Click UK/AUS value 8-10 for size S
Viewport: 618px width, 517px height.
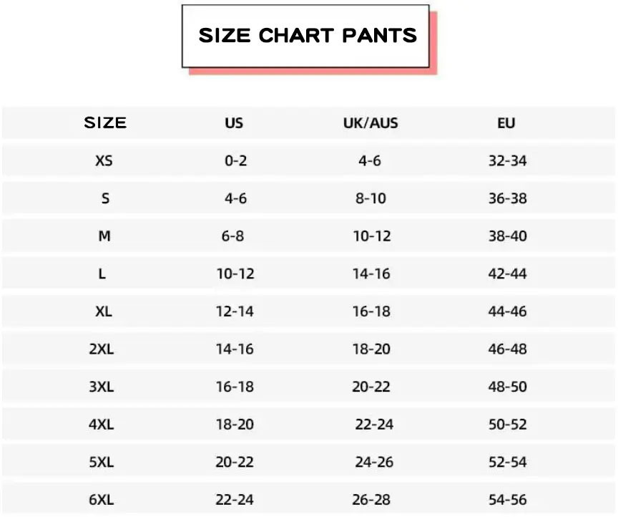(x=371, y=198)
